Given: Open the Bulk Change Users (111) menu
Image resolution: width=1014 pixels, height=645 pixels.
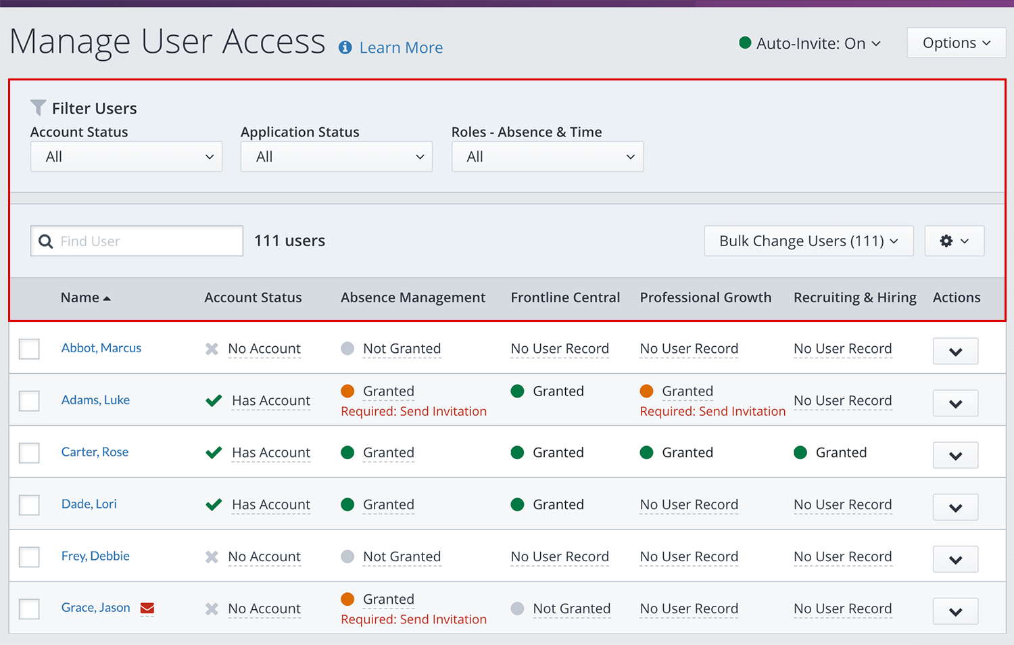Looking at the screenshot, I should tap(808, 241).
